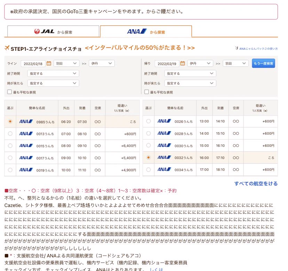Select the radio button for flight 0028
The height and width of the screenshot is (271, 288).
click(x=149, y=133)
